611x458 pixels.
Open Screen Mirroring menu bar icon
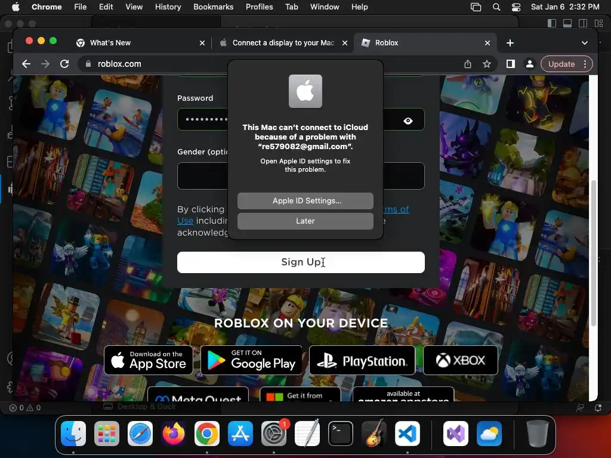(476, 7)
